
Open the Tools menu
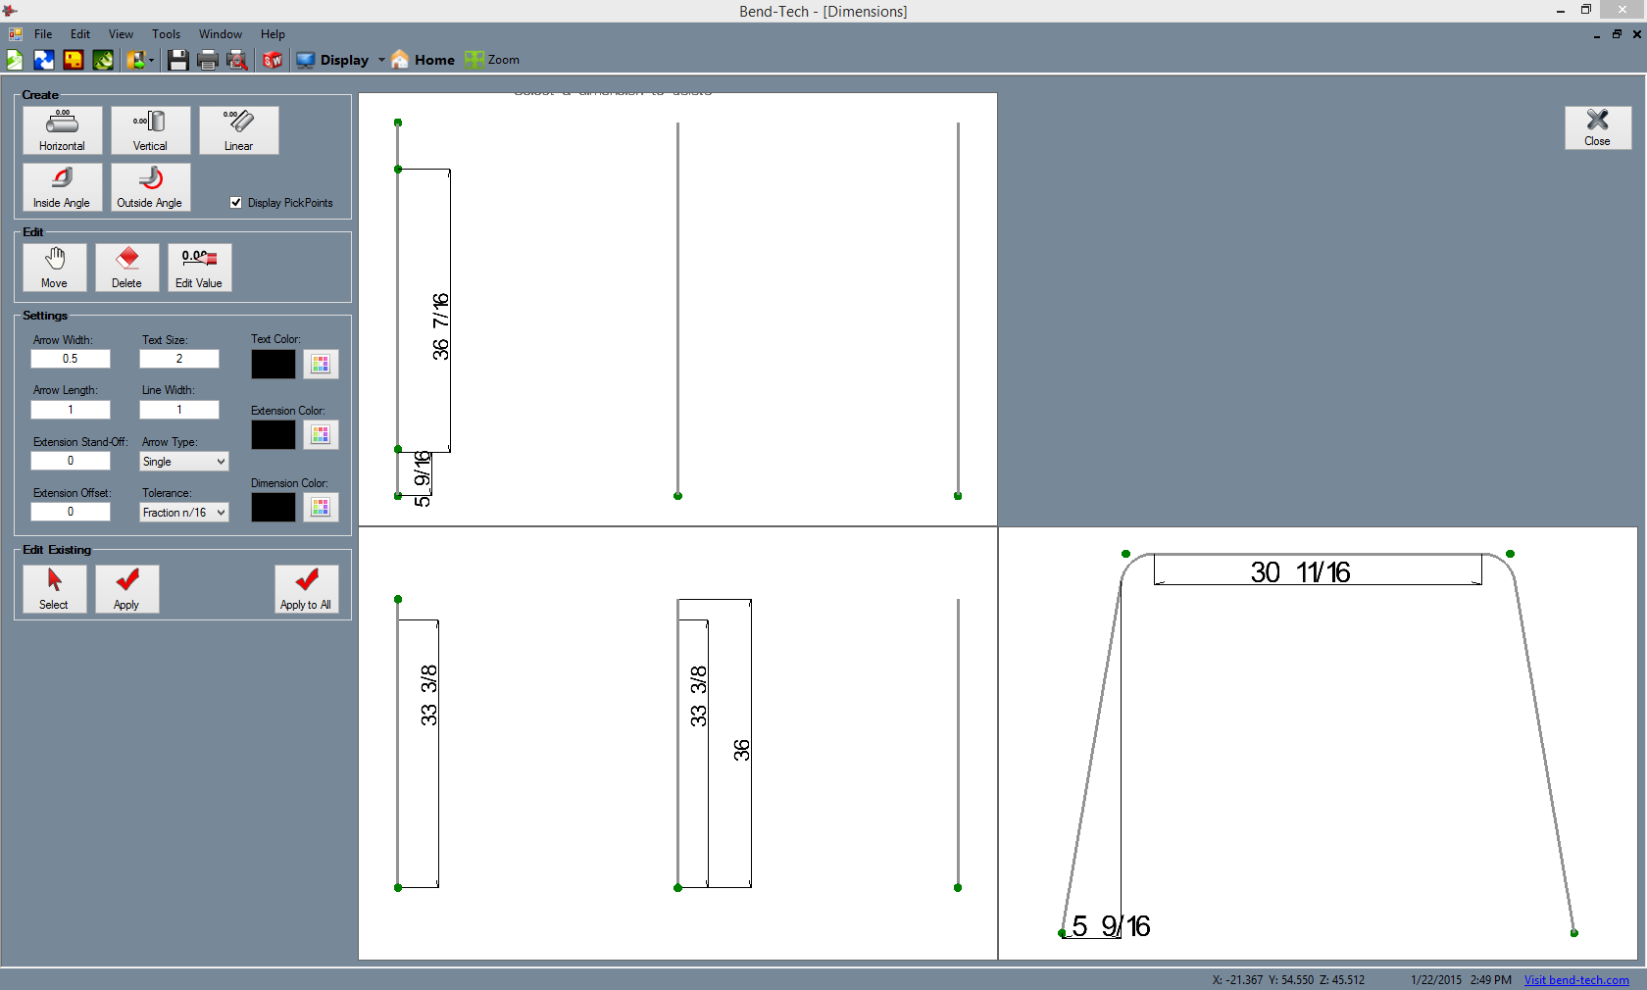point(165,33)
